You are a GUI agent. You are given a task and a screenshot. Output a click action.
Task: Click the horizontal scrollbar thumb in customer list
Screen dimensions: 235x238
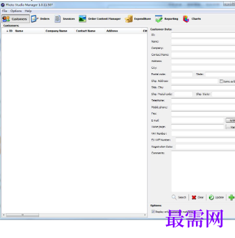click(x=22, y=215)
